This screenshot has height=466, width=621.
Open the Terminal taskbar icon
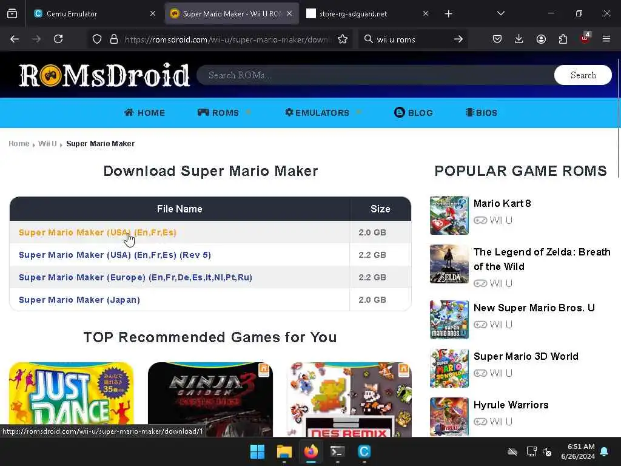point(337,451)
